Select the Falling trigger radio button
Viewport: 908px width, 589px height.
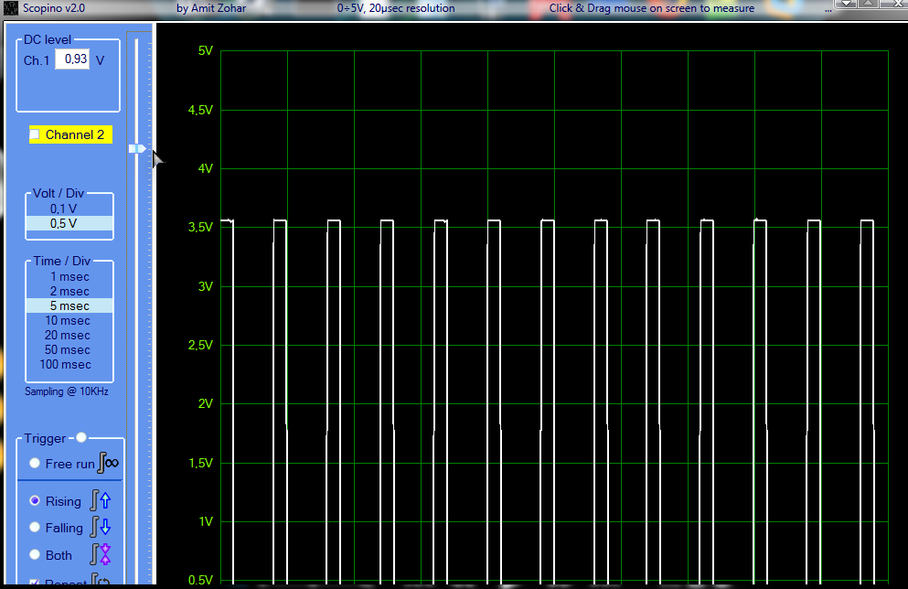35,528
